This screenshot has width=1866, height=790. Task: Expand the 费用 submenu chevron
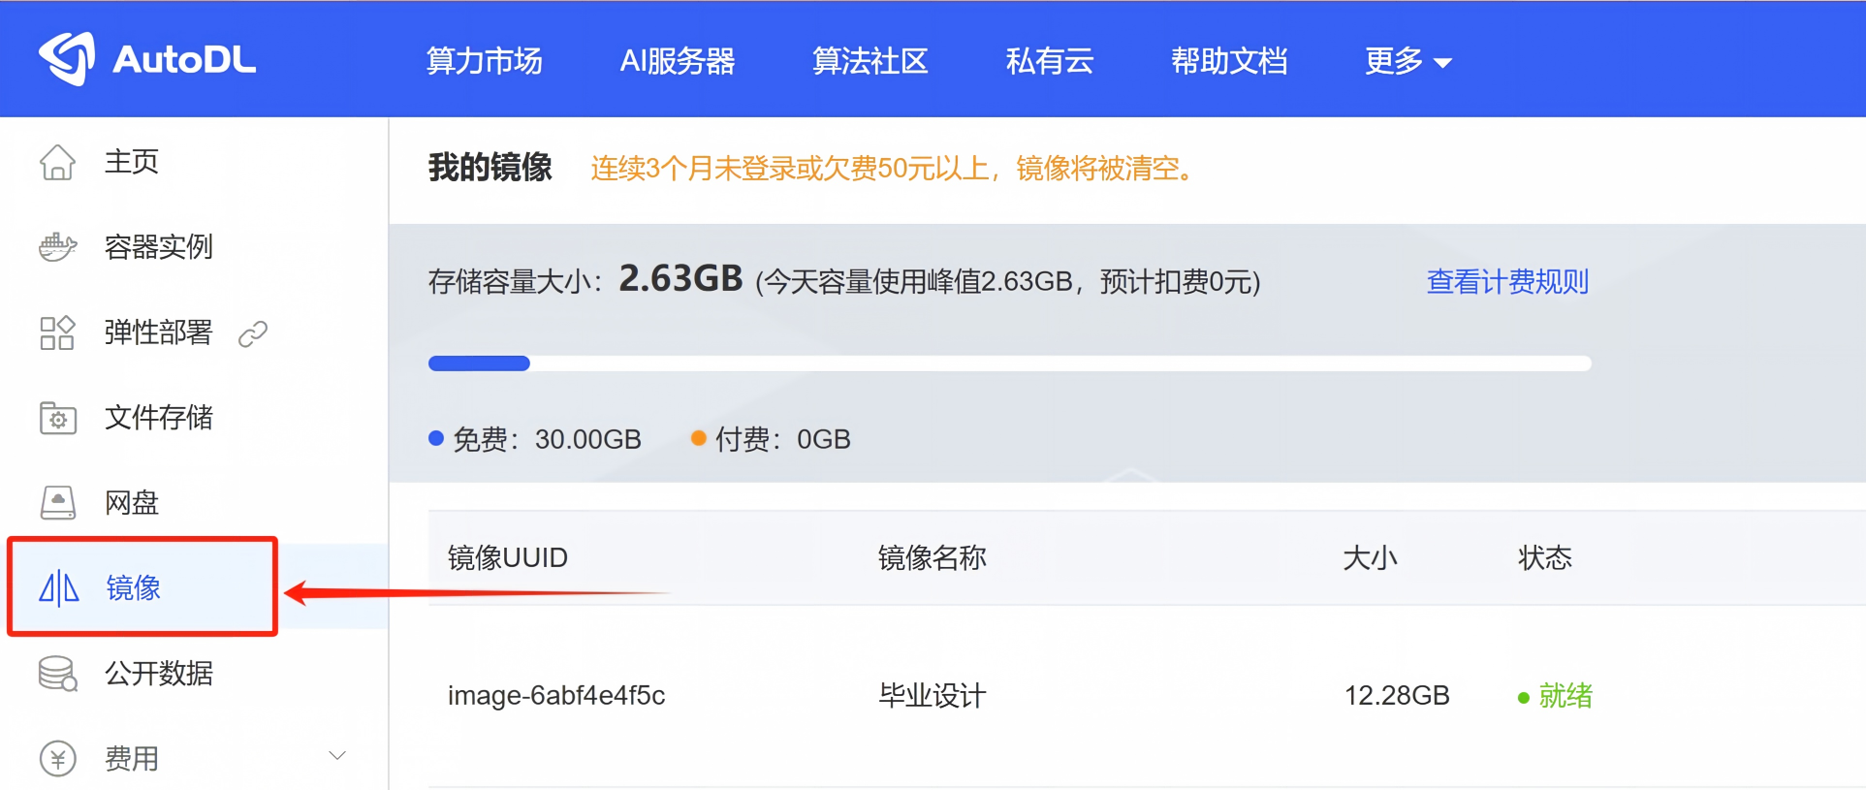pyautogui.click(x=337, y=756)
